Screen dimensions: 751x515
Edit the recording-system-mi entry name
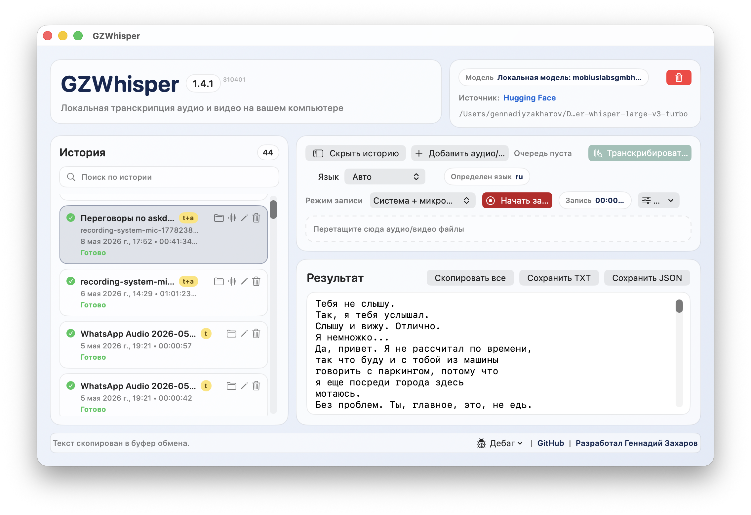[244, 281]
